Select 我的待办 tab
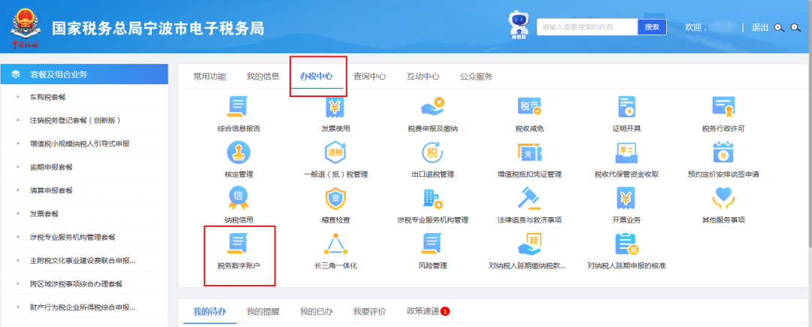The image size is (812, 327). pyautogui.click(x=210, y=311)
